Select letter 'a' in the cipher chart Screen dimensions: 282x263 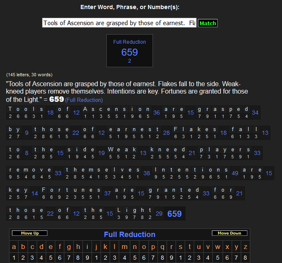click(14, 247)
